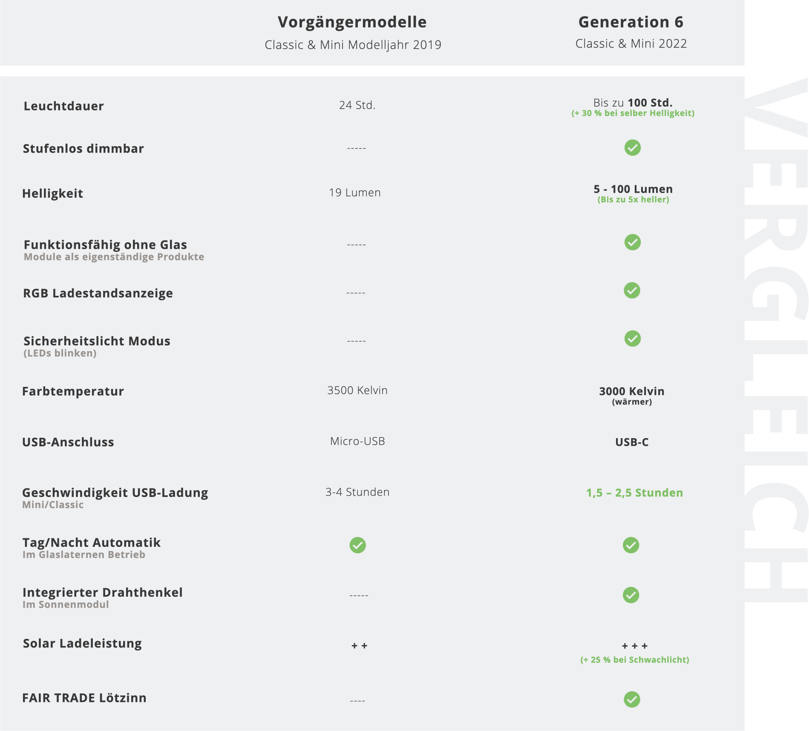Click the Stufenlos dimmbar green checkmark
809x731 pixels.
pyautogui.click(x=632, y=148)
